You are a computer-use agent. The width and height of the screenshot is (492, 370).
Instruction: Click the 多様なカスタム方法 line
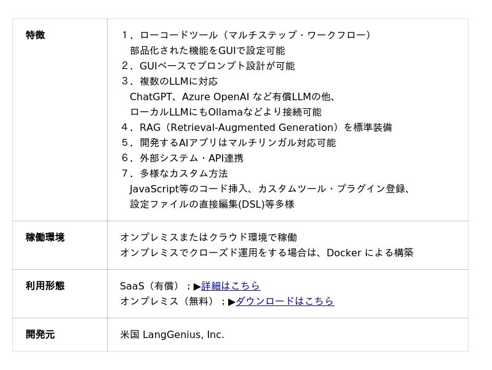pyautogui.click(x=174, y=173)
